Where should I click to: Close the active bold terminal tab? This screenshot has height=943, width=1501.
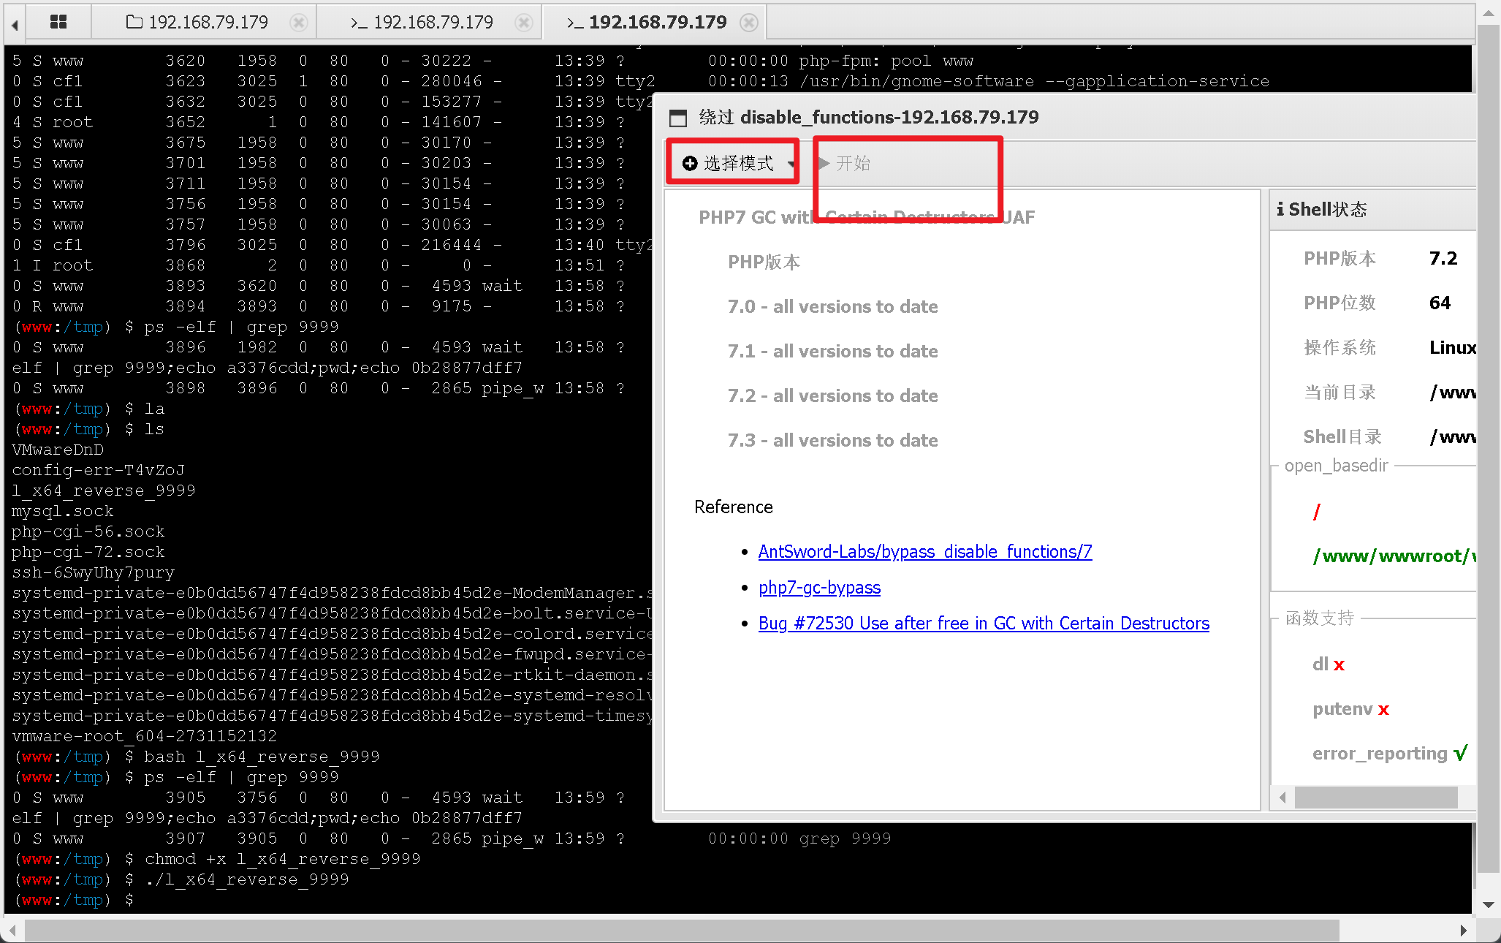coord(748,23)
